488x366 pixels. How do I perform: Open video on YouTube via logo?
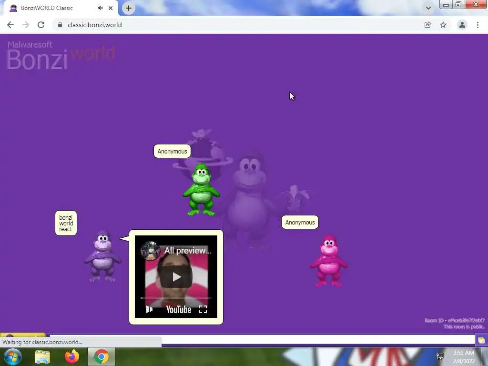[x=179, y=309]
